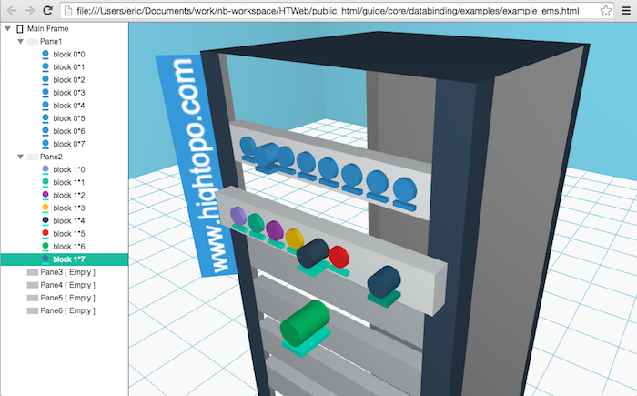Click the browser forward arrow
The image size is (637, 396).
pyautogui.click(x=29, y=11)
